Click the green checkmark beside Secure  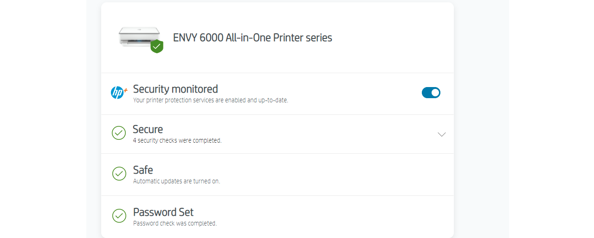coord(119,133)
